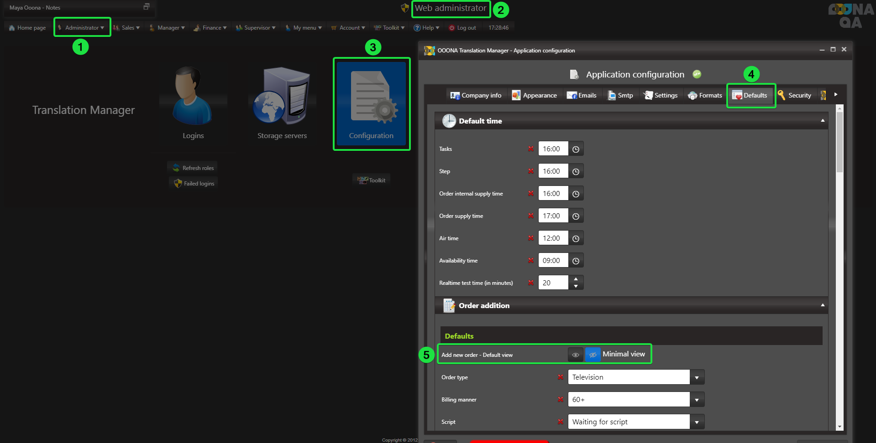Click the clock picker beside Tasks time
Image resolution: width=876 pixels, height=443 pixels.
(576, 149)
